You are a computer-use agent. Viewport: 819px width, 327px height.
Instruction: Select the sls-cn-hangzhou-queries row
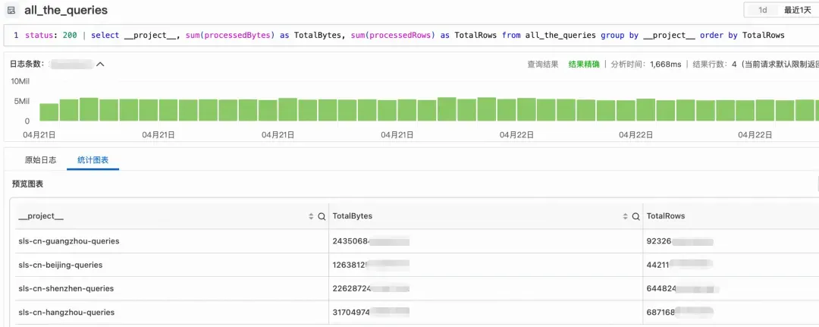pos(417,313)
